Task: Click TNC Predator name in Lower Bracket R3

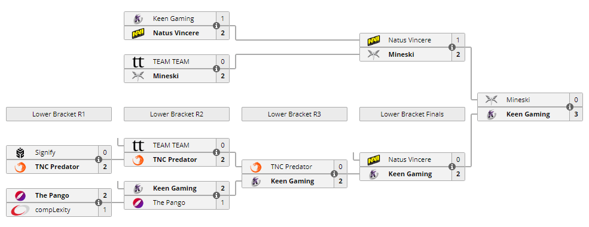Action: tap(291, 167)
